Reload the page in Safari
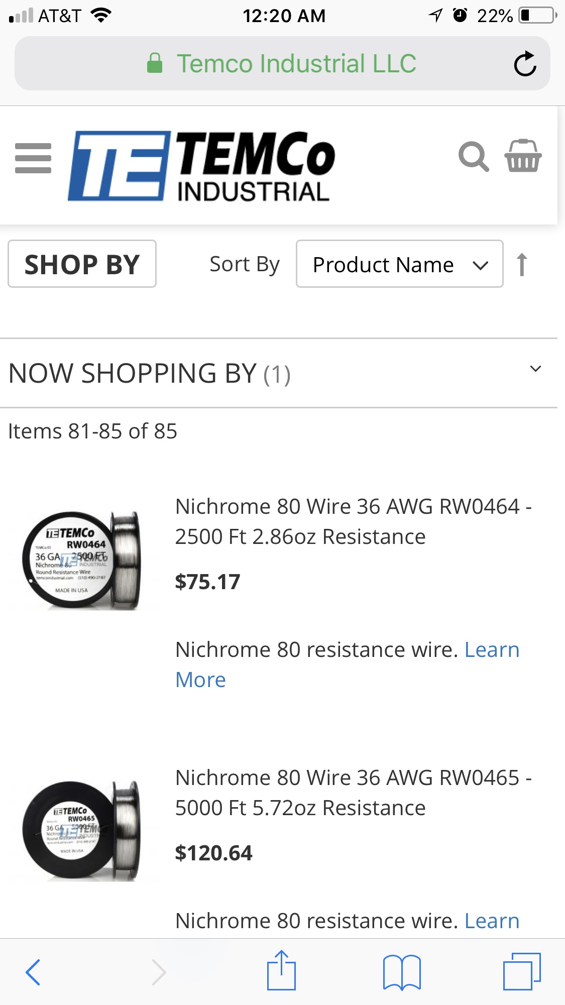 [525, 64]
